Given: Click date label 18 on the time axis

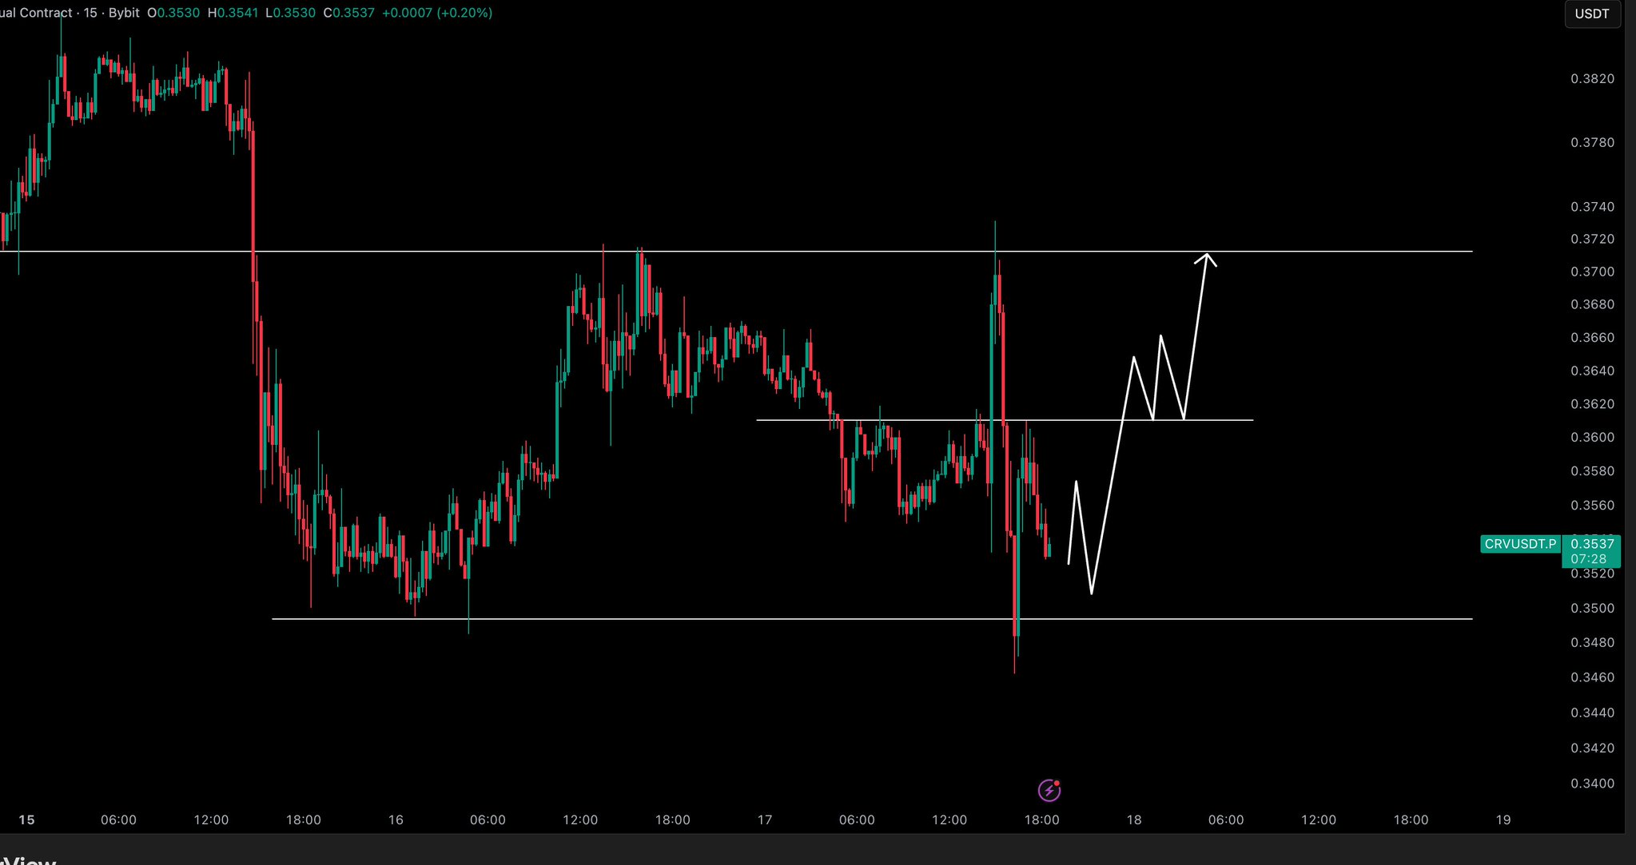Looking at the screenshot, I should [1133, 819].
